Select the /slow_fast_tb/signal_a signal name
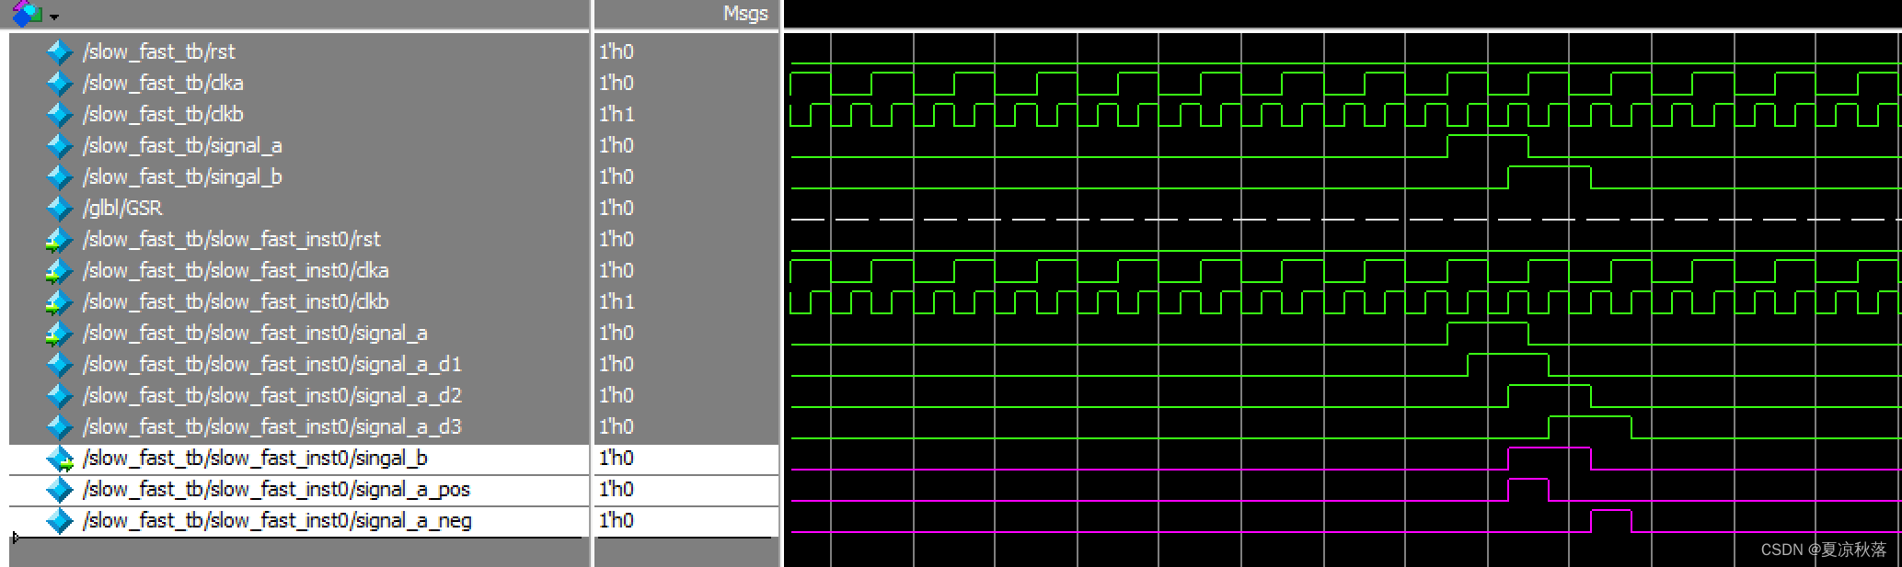This screenshot has height=567, width=1902. (x=182, y=146)
